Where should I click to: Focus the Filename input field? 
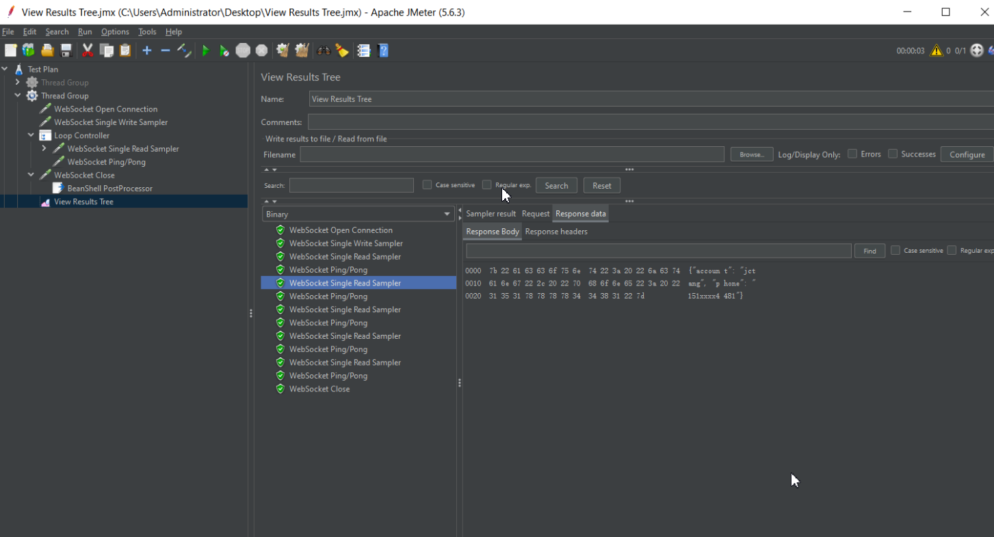point(512,154)
